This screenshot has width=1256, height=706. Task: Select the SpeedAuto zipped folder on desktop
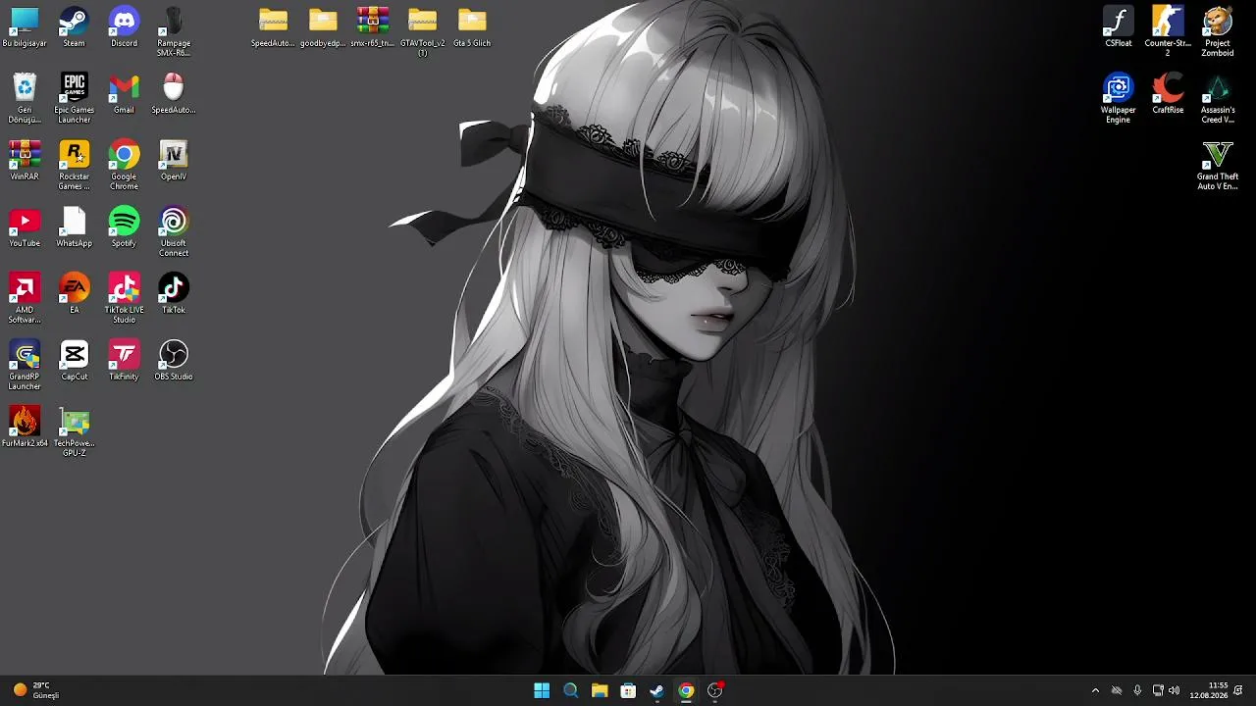[273, 27]
